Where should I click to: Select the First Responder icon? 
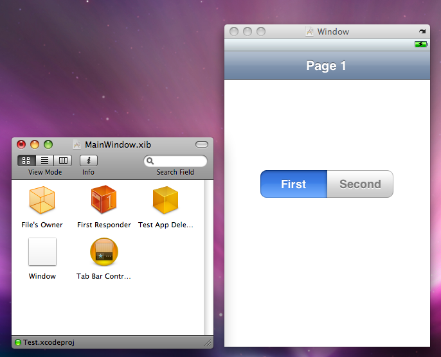pos(104,199)
